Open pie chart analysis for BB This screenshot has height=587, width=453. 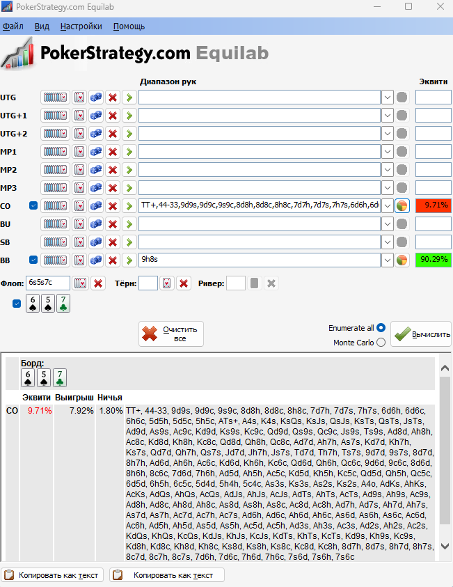pyautogui.click(x=402, y=260)
